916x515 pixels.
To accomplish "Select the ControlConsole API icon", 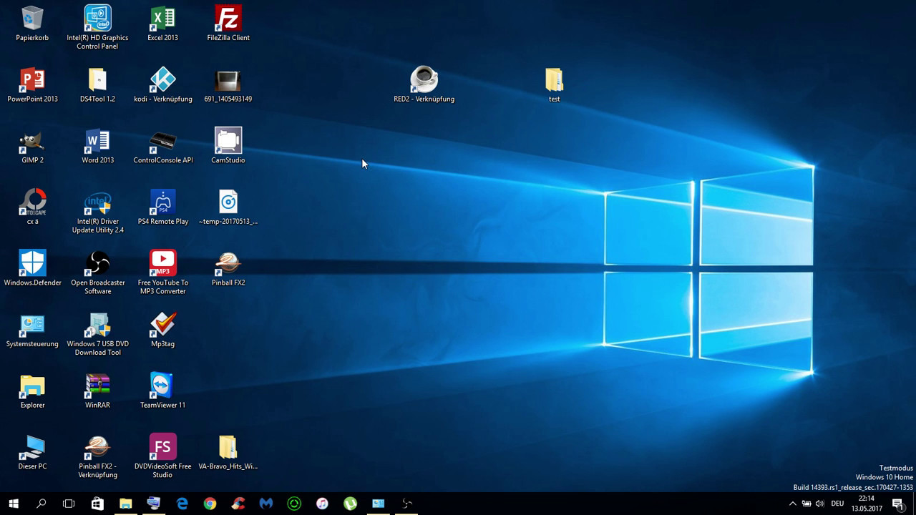I will (x=162, y=141).
